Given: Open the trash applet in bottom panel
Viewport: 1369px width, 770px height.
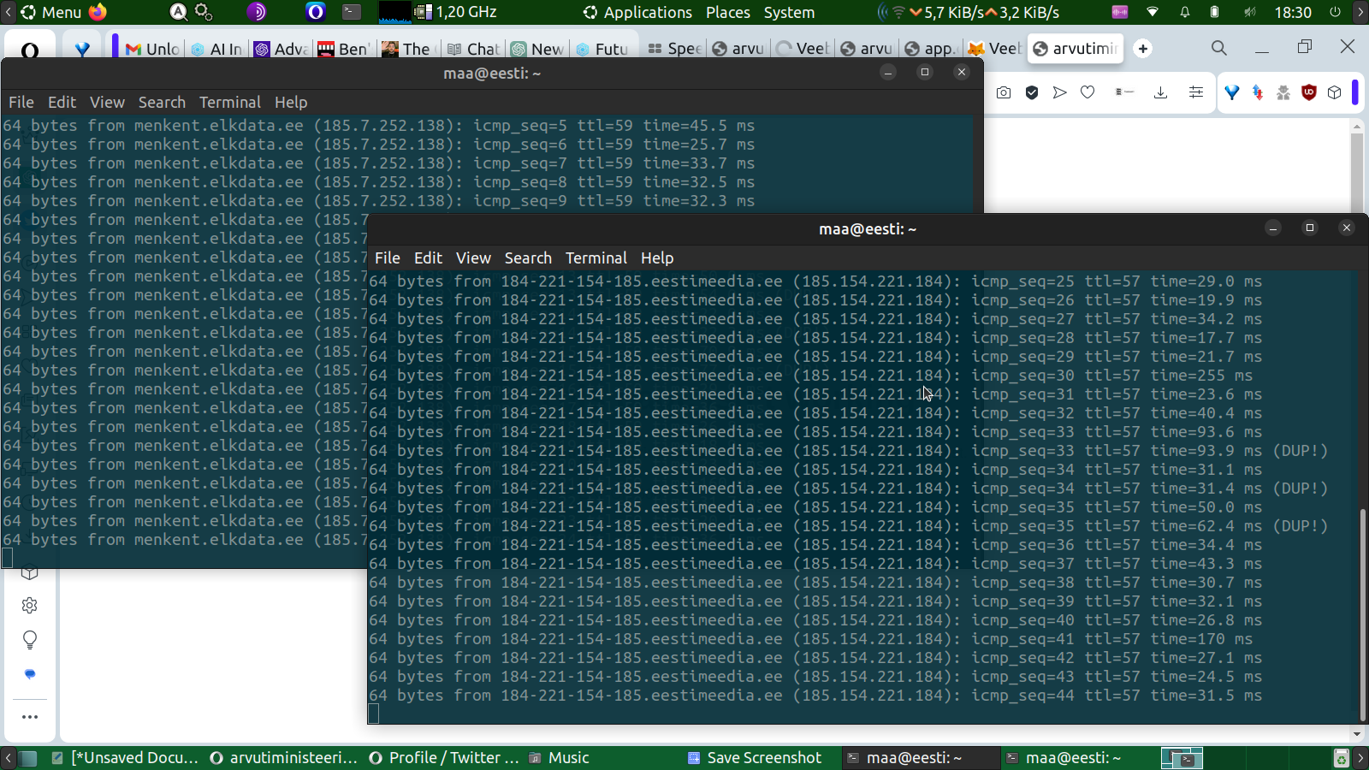Looking at the screenshot, I should tap(1341, 758).
